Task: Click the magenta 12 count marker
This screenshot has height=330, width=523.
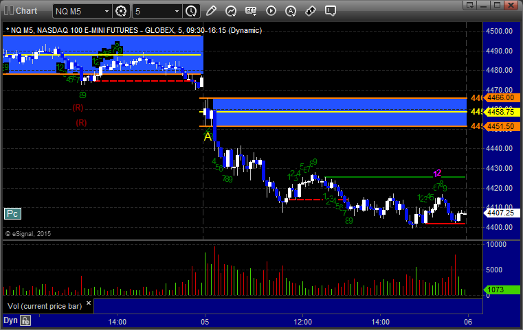Action: (x=437, y=173)
